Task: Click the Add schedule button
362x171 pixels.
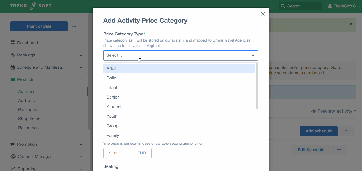Action: [319, 131]
